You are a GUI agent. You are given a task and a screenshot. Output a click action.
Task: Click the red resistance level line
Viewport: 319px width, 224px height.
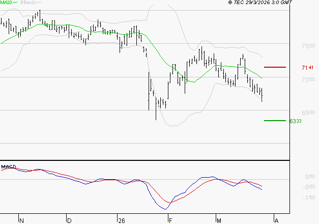click(275, 67)
